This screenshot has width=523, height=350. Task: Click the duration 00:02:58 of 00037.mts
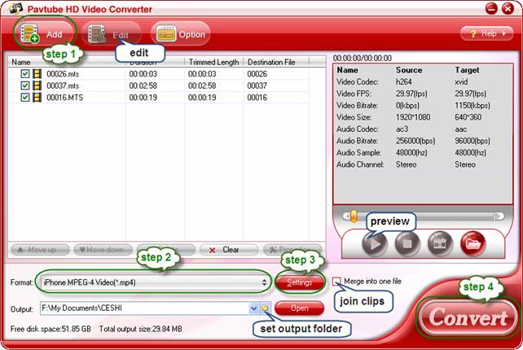click(x=143, y=86)
